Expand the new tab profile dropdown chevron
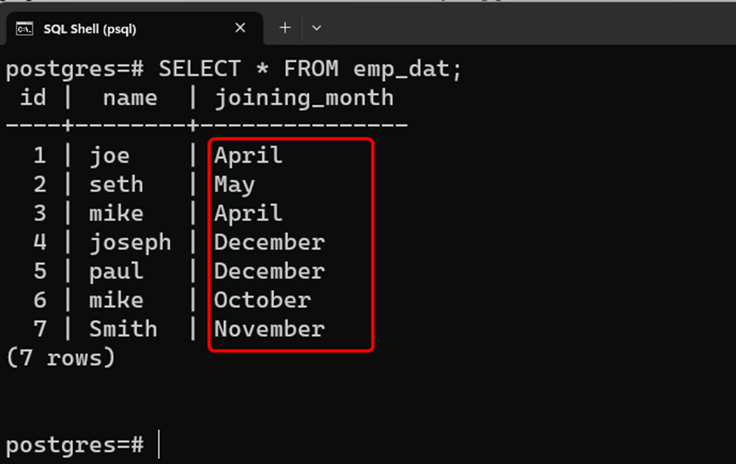This screenshot has height=464, width=736. click(316, 28)
